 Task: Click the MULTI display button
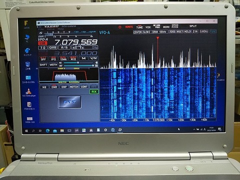coord(180,31)
